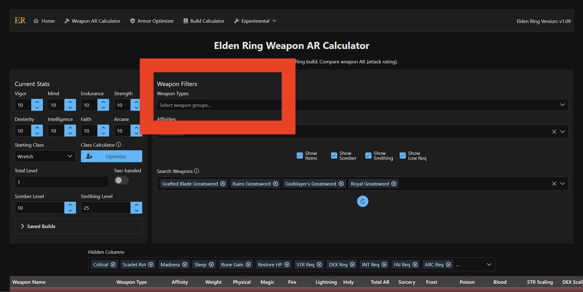The height and width of the screenshot is (292, 583).
Task: Expand the Hidden Columns dropdown chevron
Action: (488, 264)
